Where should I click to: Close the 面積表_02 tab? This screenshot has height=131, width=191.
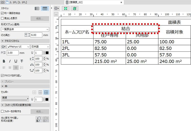click(121, 2)
